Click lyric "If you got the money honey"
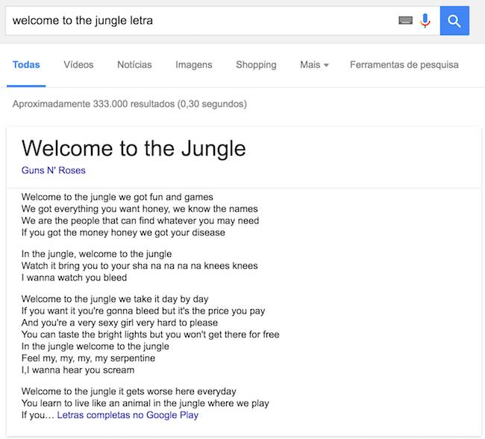Viewport: 485px width, 439px height. (123, 233)
